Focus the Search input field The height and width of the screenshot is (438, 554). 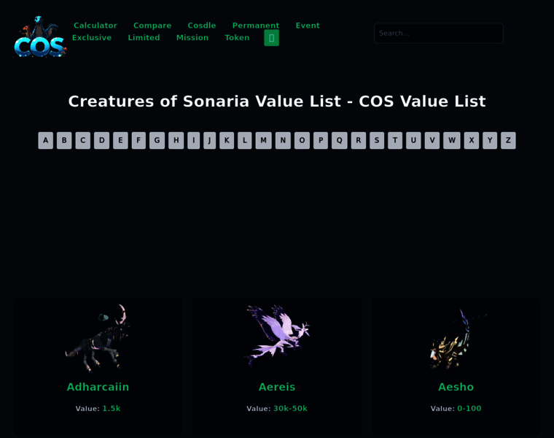point(439,34)
